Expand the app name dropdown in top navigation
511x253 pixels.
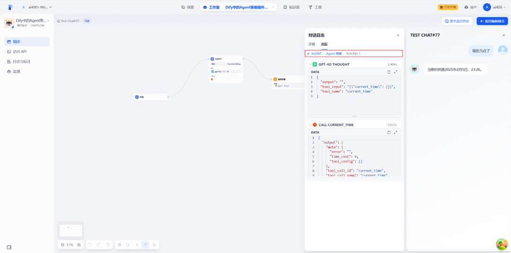tap(273, 7)
